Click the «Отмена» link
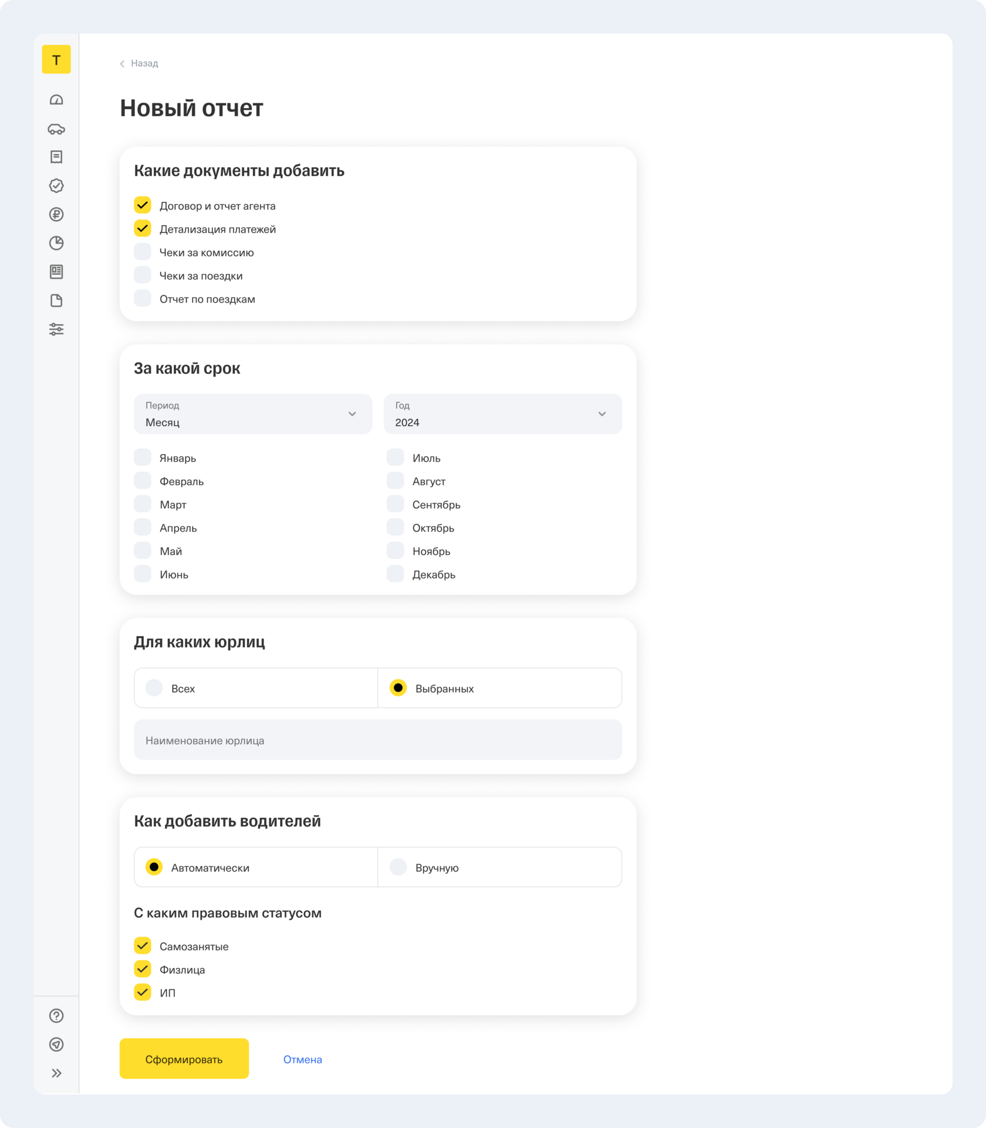 [x=303, y=1059]
